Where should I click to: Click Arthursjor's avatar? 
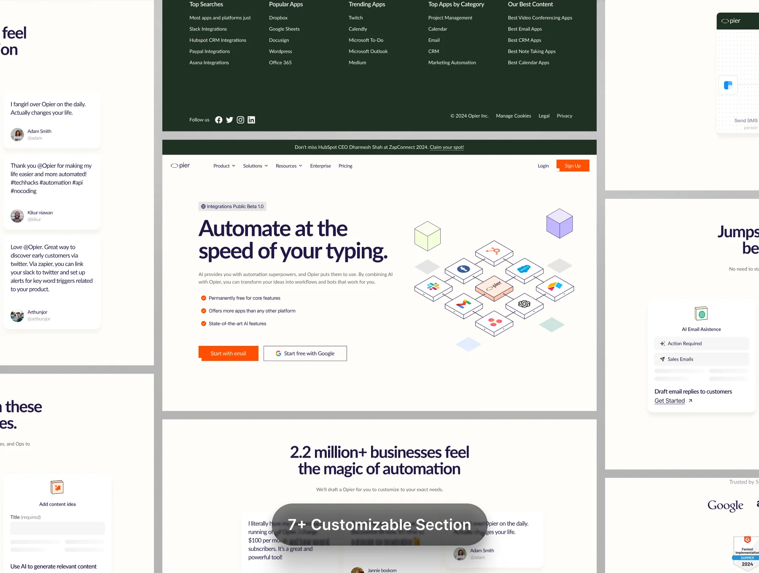click(x=17, y=315)
